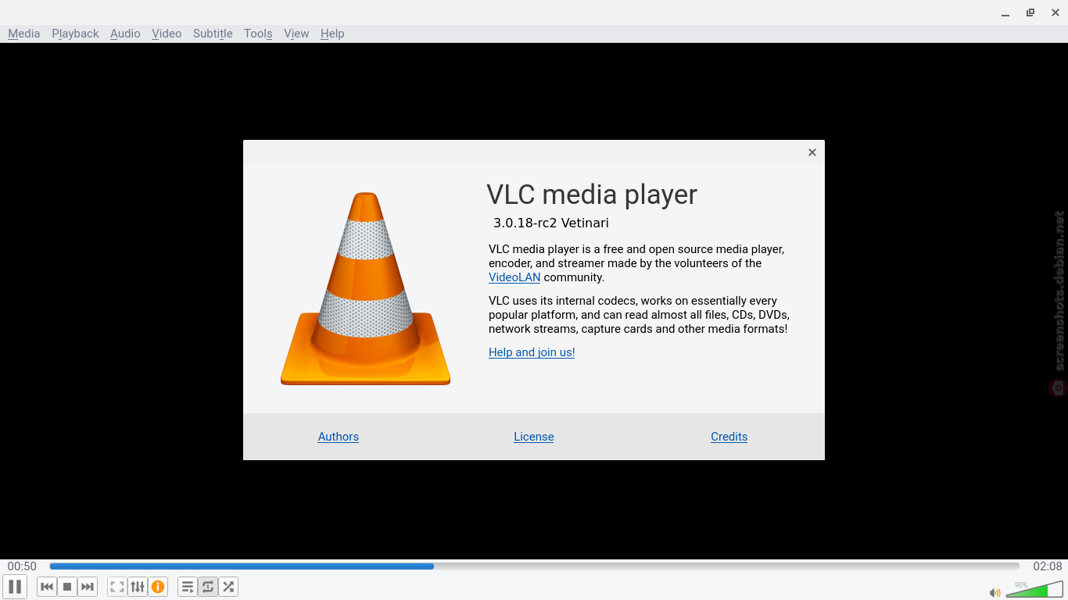
Task: Open the Subtitle menu
Action: (213, 34)
